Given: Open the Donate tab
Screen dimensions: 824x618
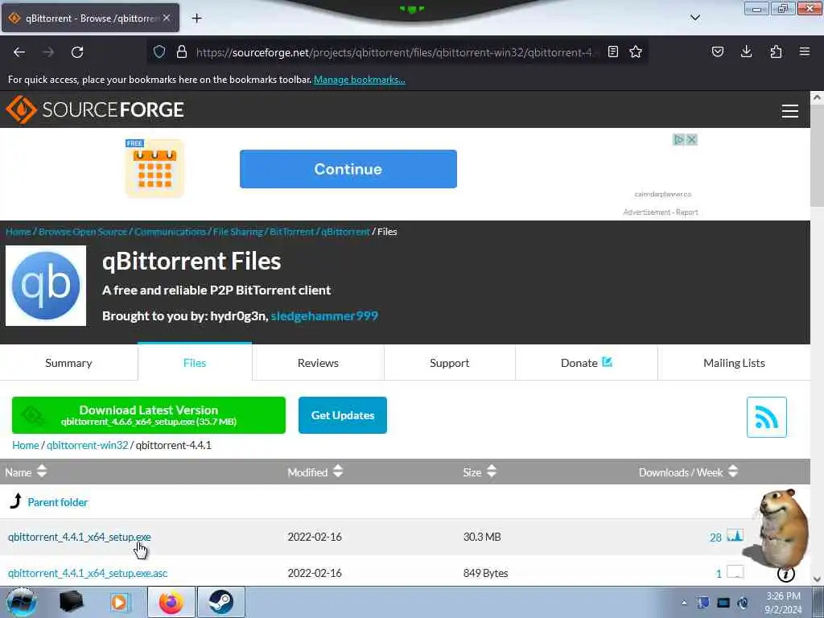Looking at the screenshot, I should (x=586, y=363).
